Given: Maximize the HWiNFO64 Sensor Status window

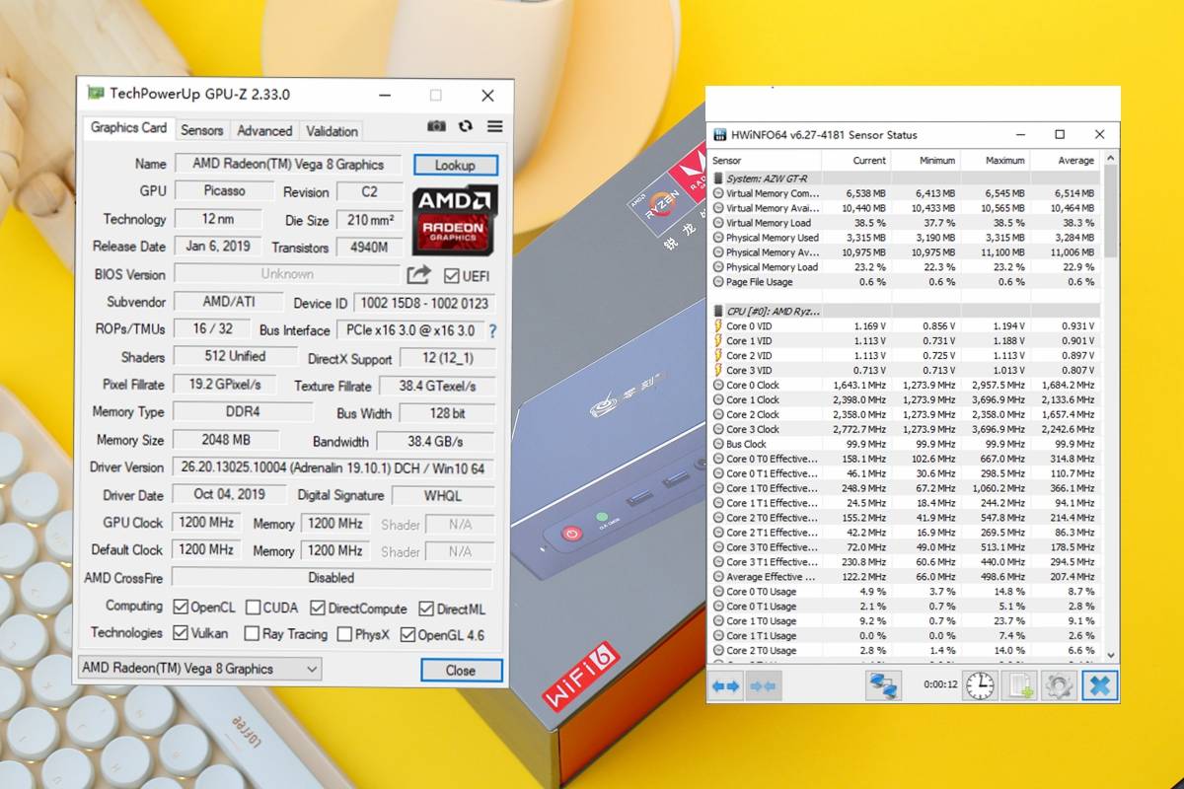Looking at the screenshot, I should click(1060, 134).
